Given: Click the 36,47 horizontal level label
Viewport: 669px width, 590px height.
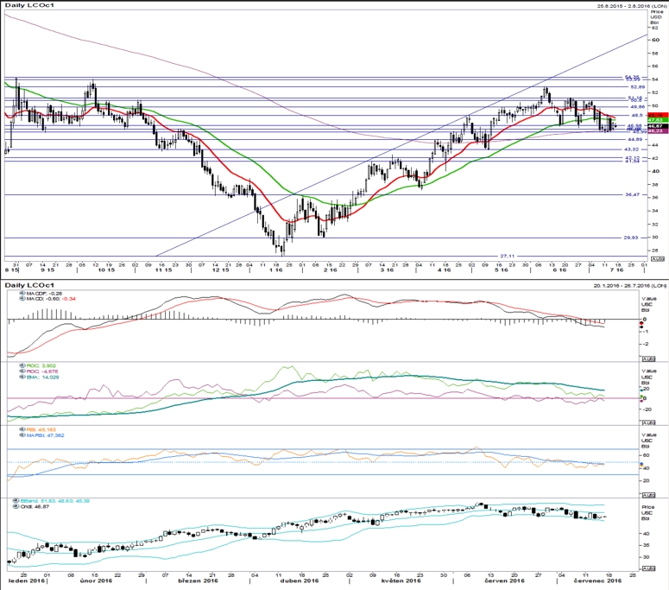Looking at the screenshot, I should tap(632, 194).
